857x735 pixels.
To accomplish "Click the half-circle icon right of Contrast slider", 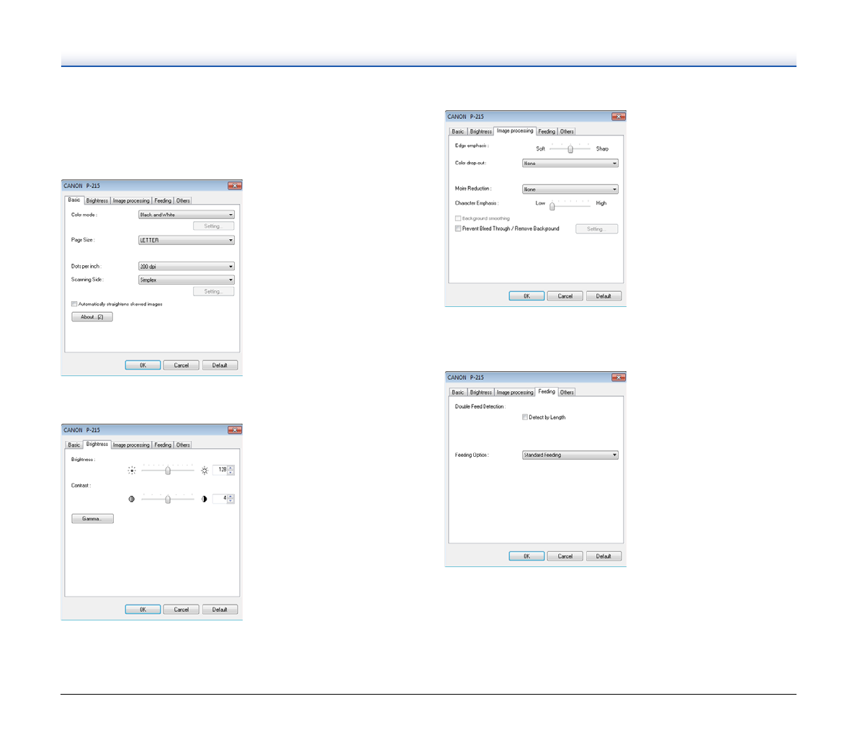I will (x=205, y=499).
